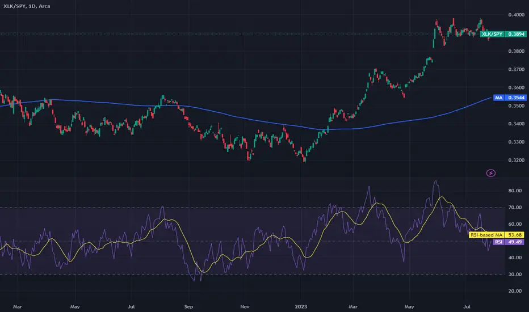
Task: Click the Jul label nearest the 2023 label
Action: (467, 306)
